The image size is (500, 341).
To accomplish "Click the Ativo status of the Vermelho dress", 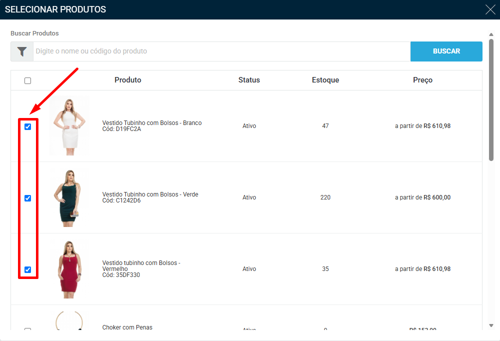I will click(249, 269).
